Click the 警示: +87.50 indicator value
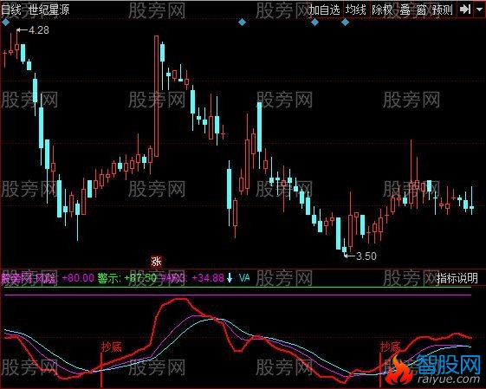 [x=126, y=278]
